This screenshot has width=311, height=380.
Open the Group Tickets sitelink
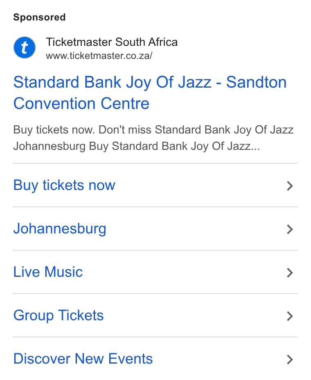tap(59, 316)
